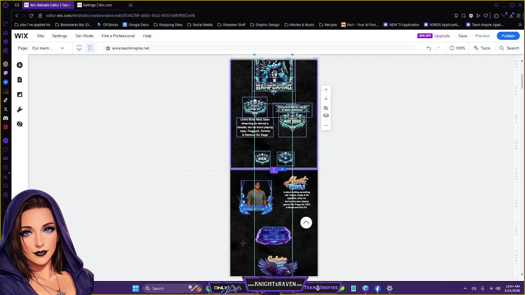Save the site
Screen dimensions: 525x295
tap(463, 36)
